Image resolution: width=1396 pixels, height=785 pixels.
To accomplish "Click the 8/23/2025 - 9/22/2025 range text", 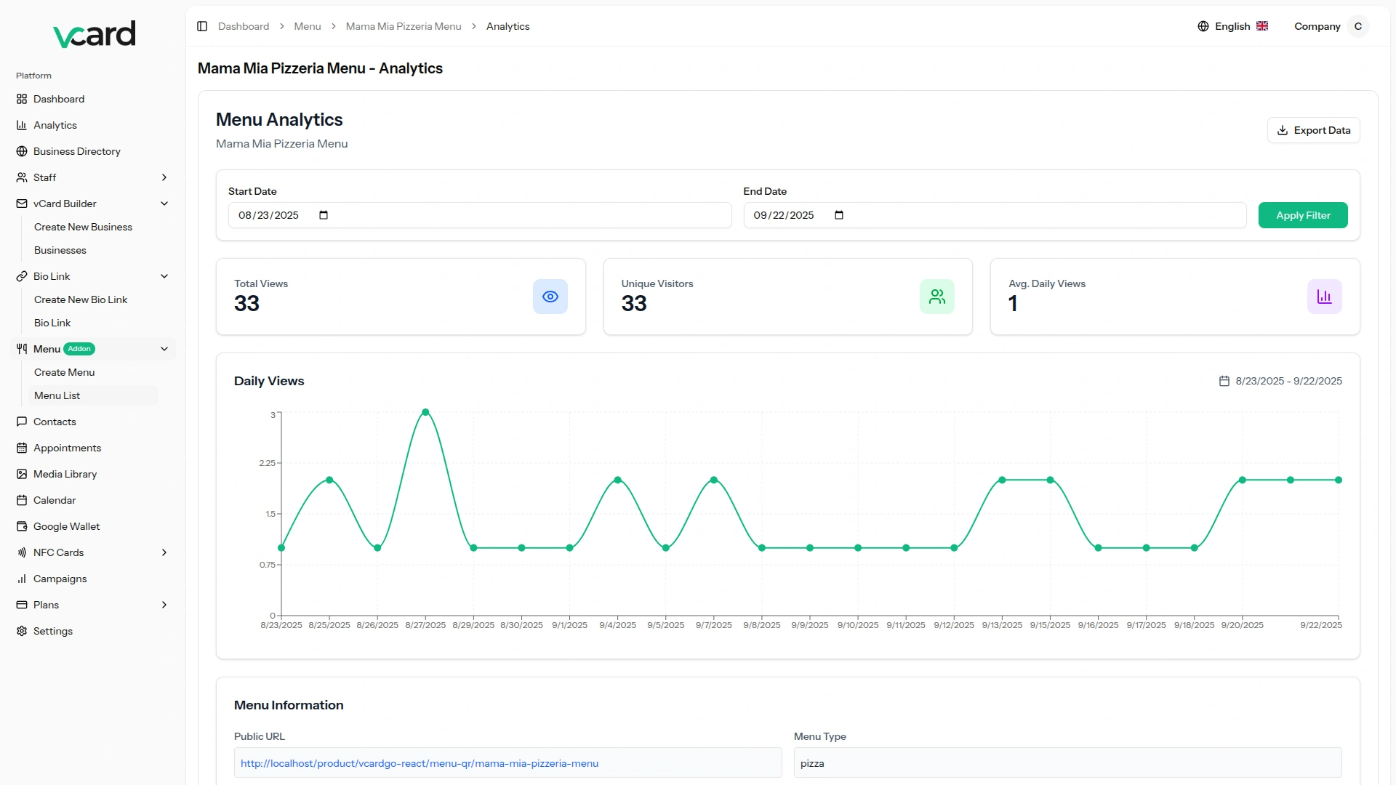I will pos(1288,381).
